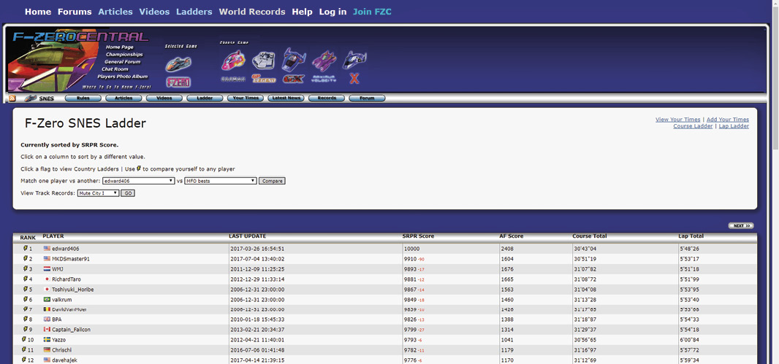Click compare icon next to MKDSmaster91

click(25, 258)
